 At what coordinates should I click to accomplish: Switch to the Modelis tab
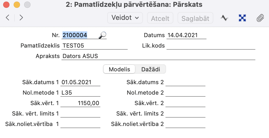pyautogui.click(x=120, y=69)
